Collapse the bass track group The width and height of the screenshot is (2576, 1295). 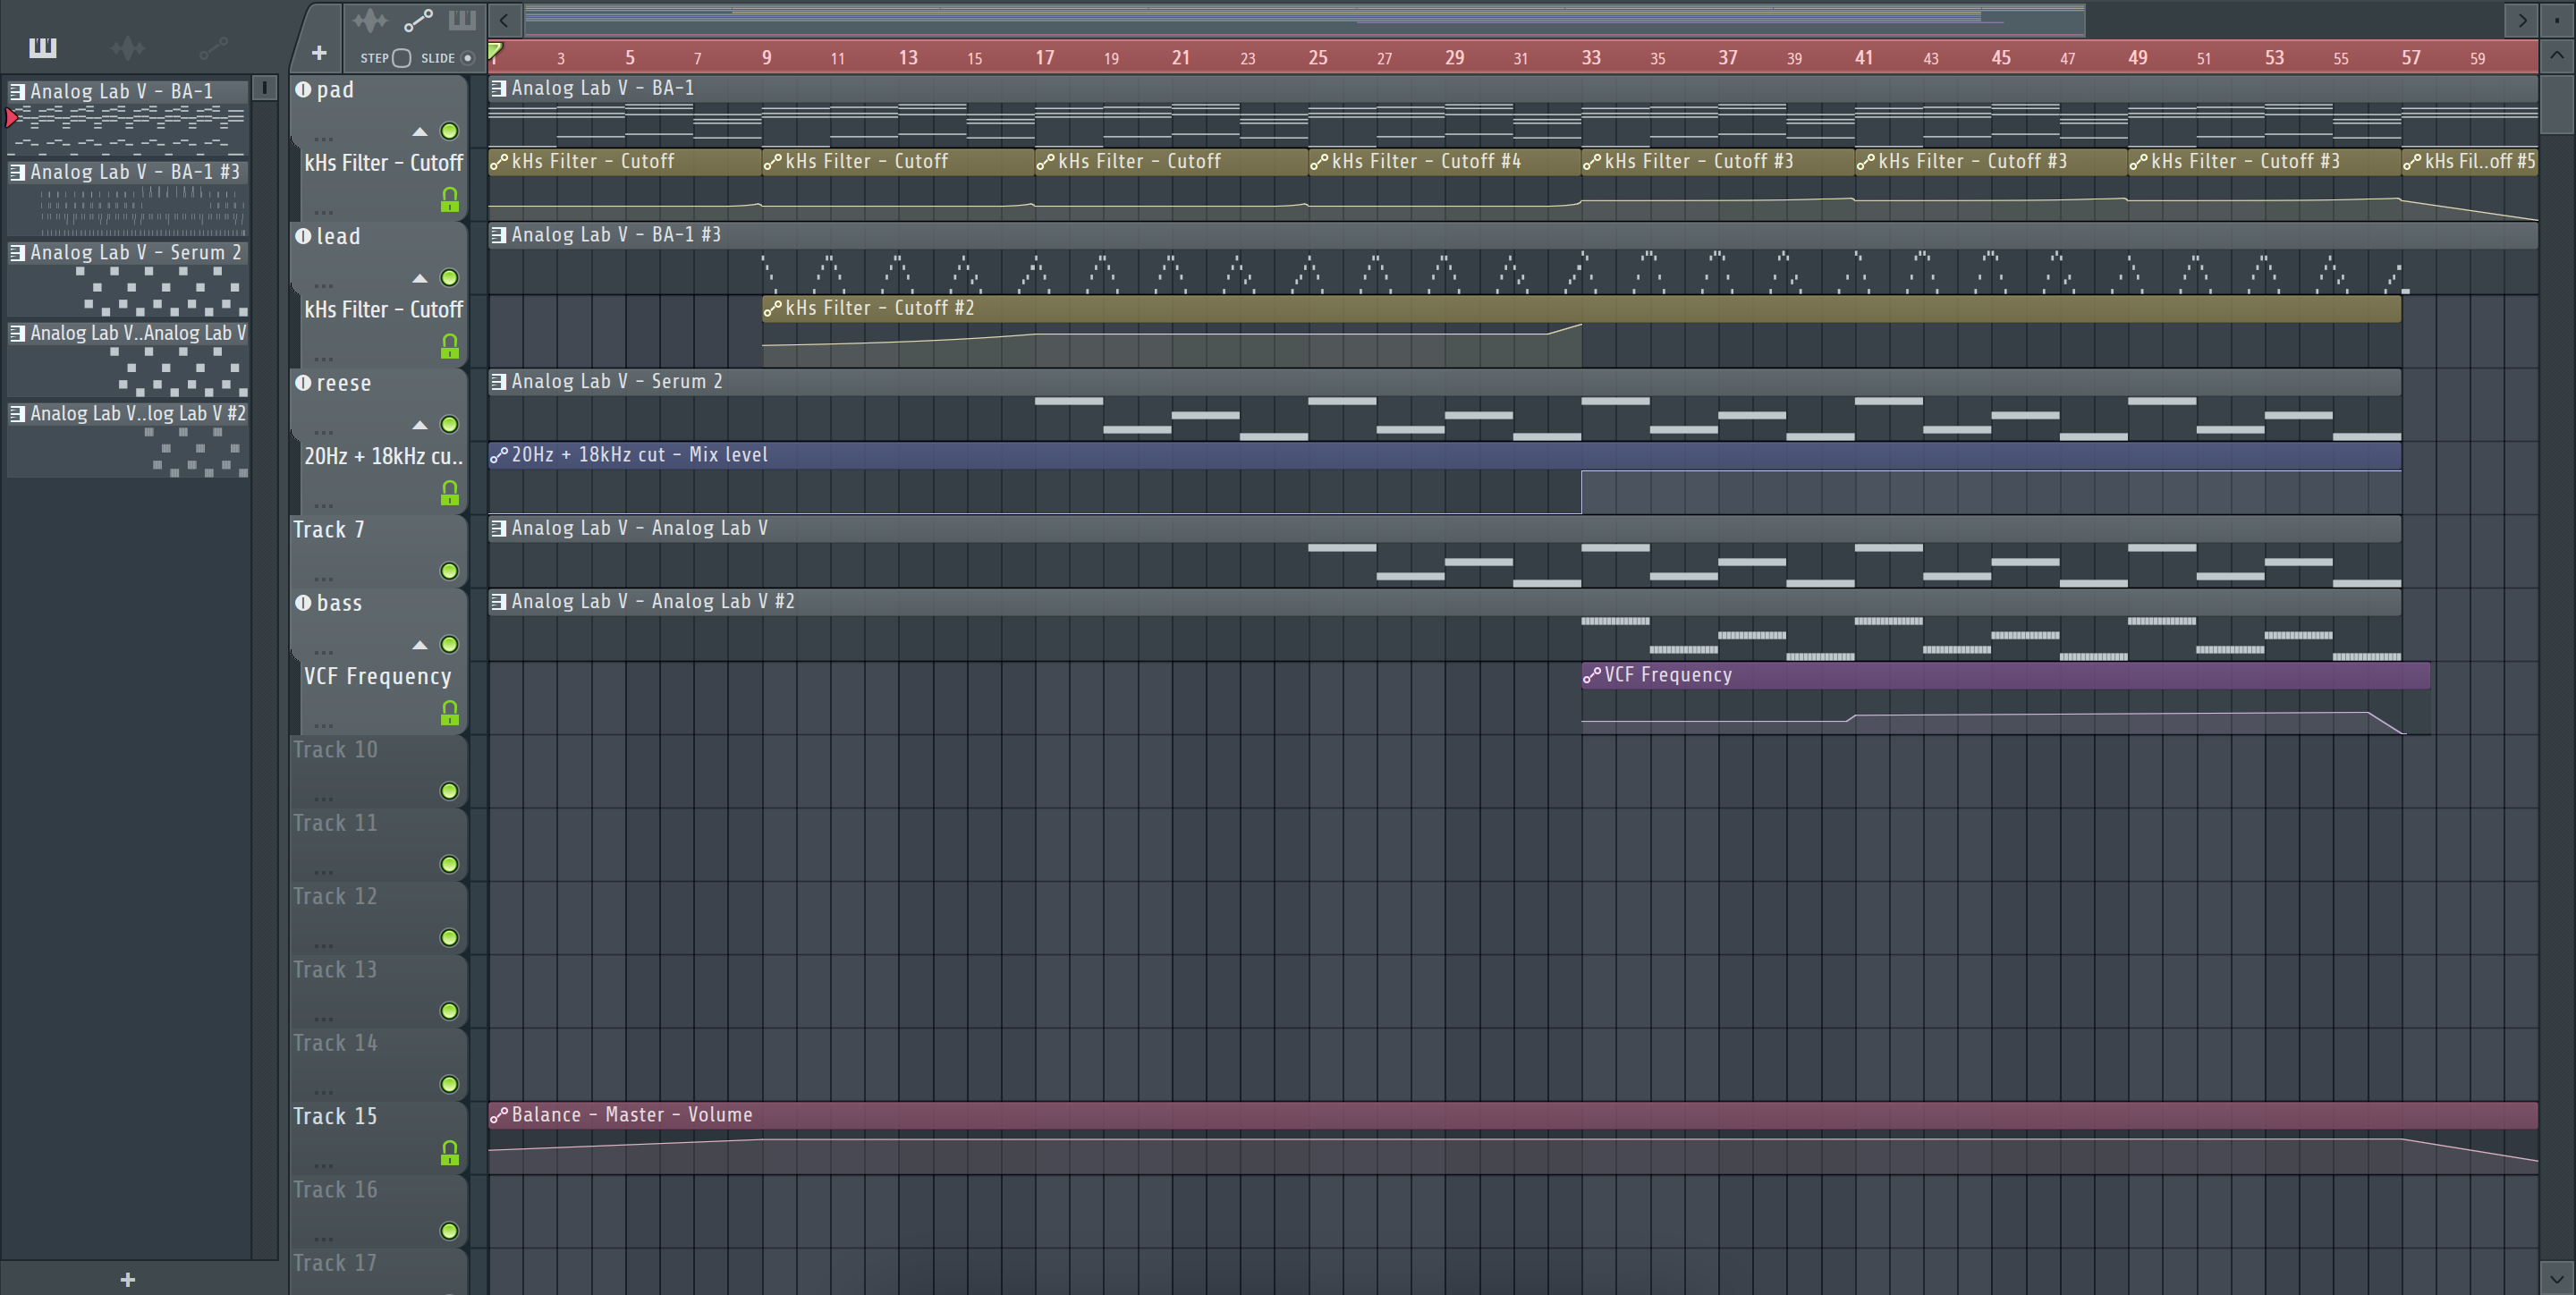420,645
